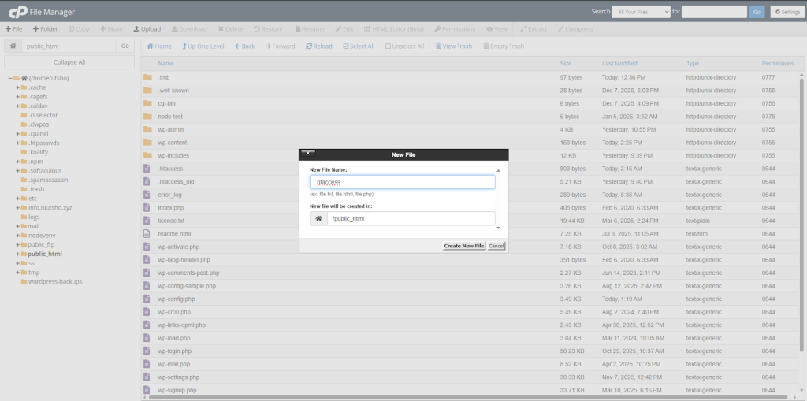807x401 pixels.
Task: Expand the .softaculous tree folder
Action: point(17,171)
